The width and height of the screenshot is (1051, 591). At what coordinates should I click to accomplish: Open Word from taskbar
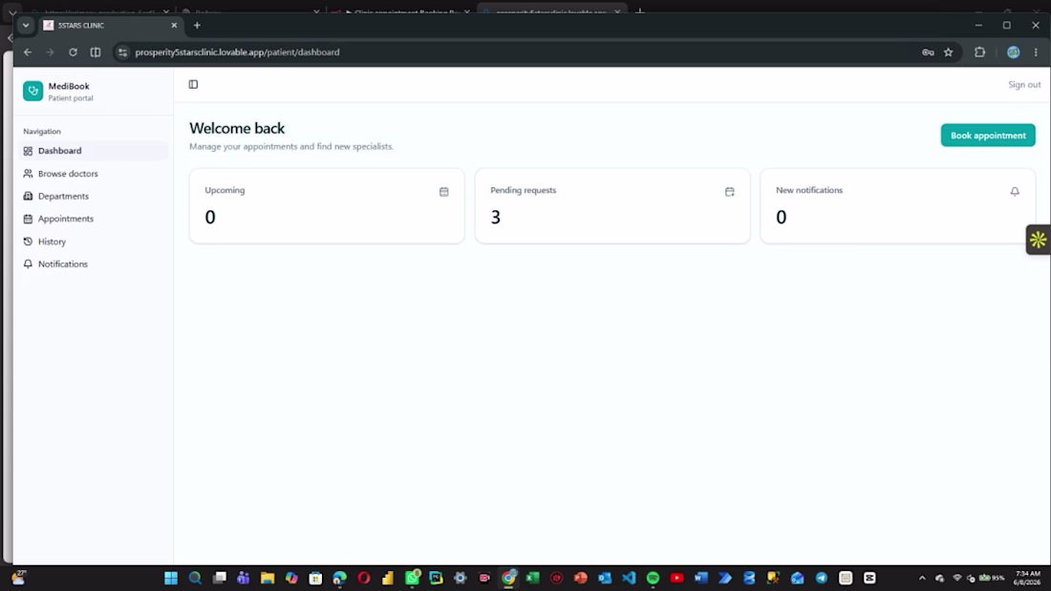pos(701,578)
